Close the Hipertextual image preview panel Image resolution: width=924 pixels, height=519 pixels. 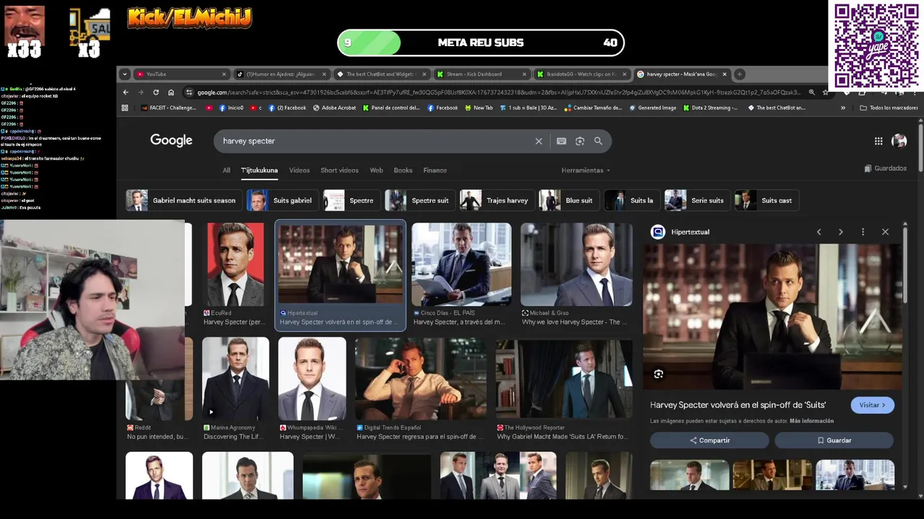coord(885,232)
